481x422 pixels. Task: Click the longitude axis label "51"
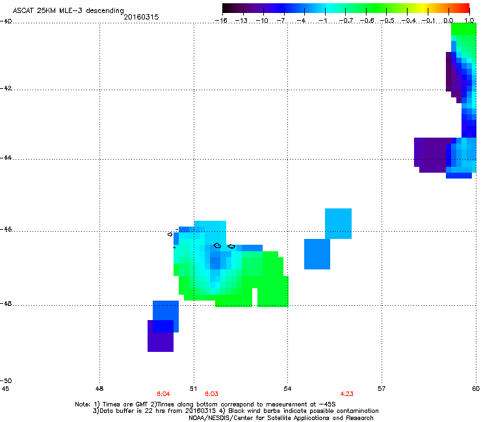193,389
